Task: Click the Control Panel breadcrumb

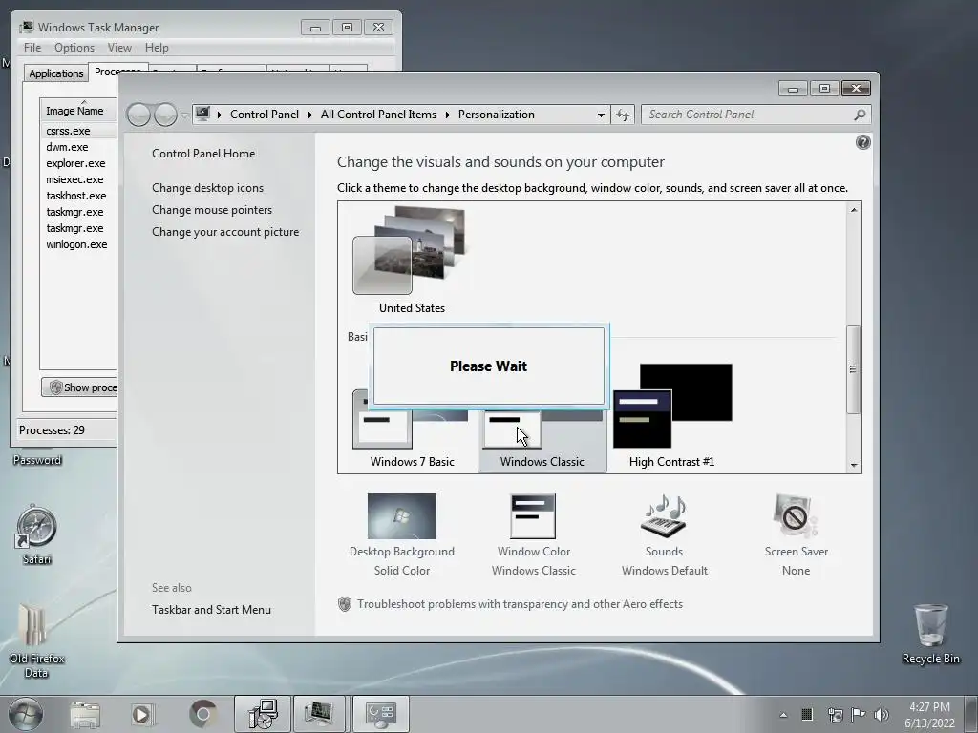Action: (x=265, y=115)
